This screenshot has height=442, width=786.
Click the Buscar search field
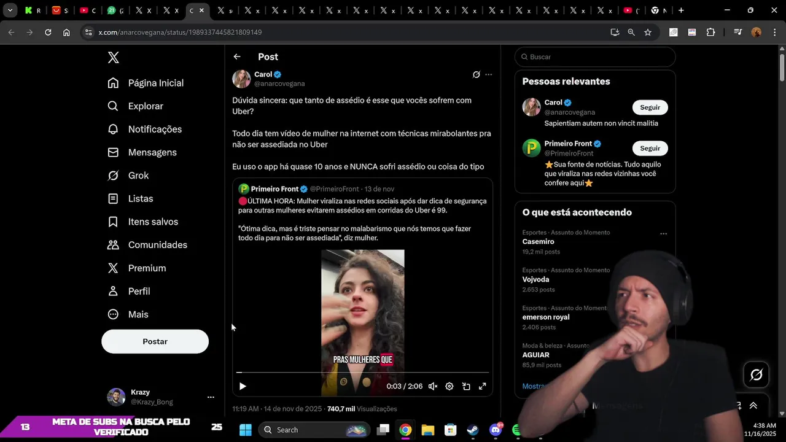[595, 57]
